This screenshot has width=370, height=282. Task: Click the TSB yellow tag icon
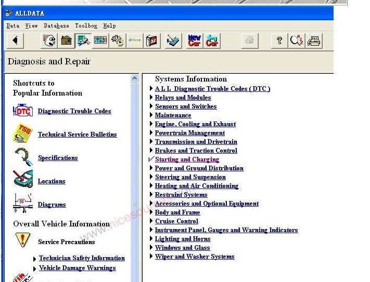tap(22, 133)
